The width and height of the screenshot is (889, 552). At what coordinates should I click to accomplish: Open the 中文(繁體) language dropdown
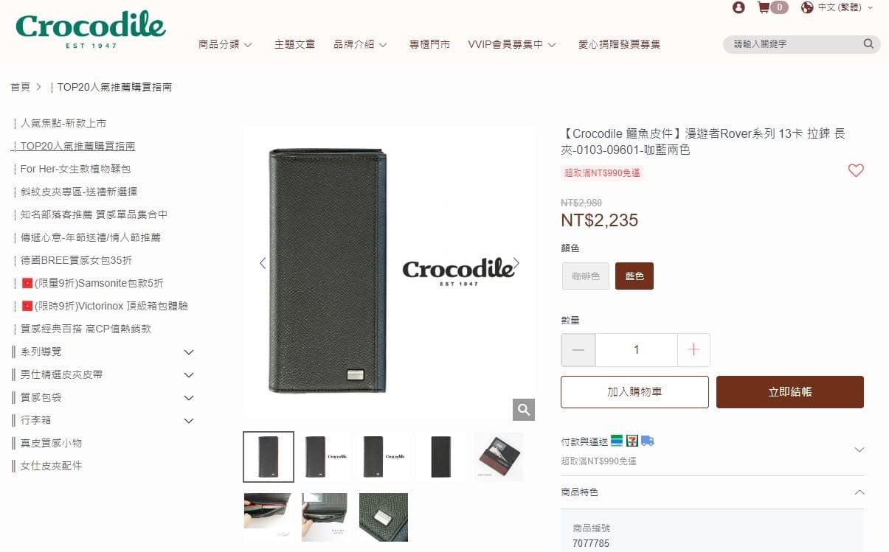[x=837, y=7]
